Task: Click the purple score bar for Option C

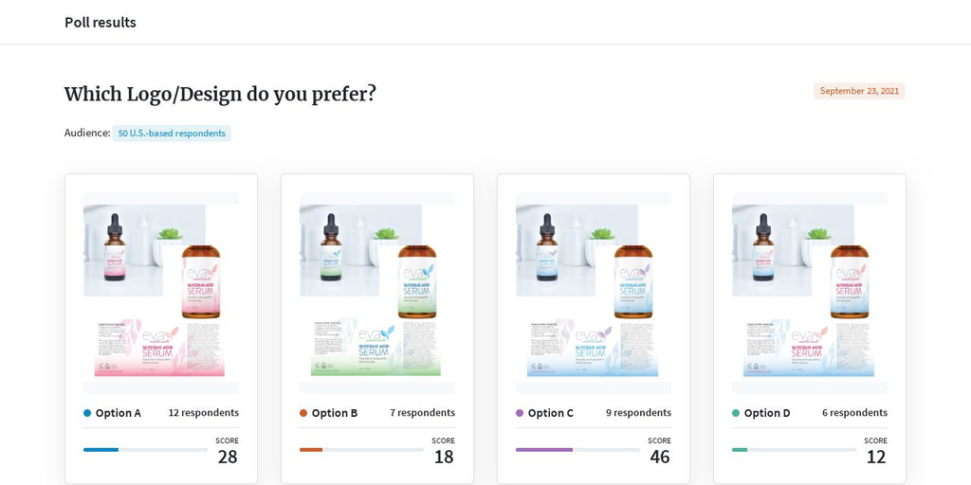Action: [544, 450]
